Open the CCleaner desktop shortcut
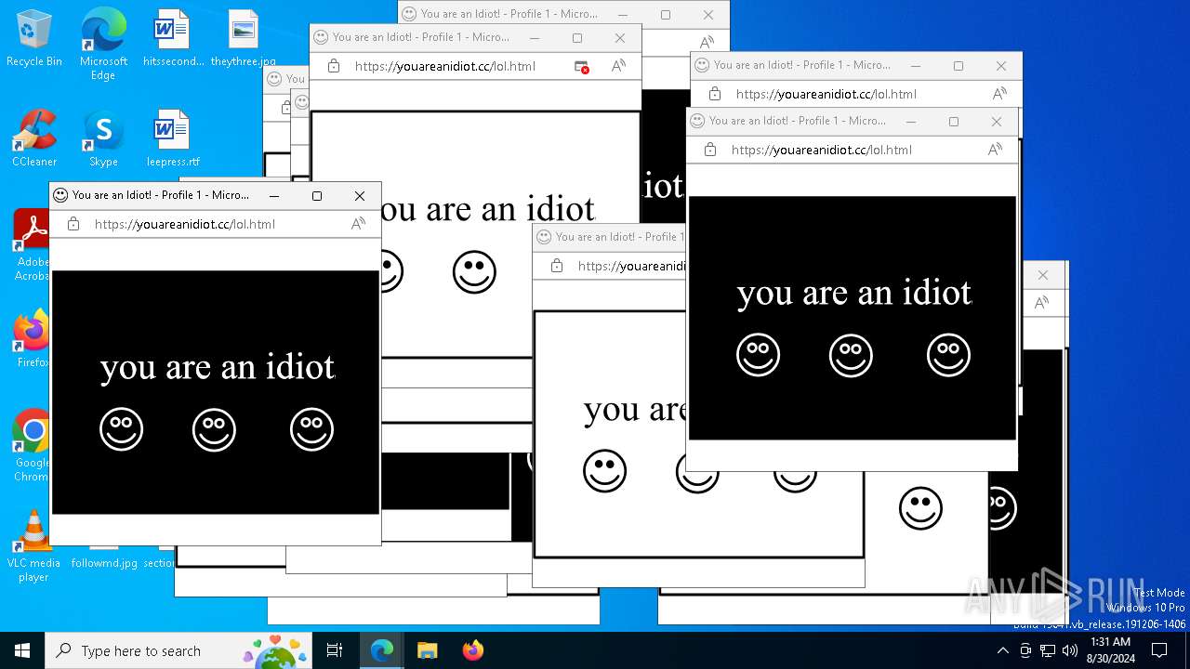 click(34, 138)
